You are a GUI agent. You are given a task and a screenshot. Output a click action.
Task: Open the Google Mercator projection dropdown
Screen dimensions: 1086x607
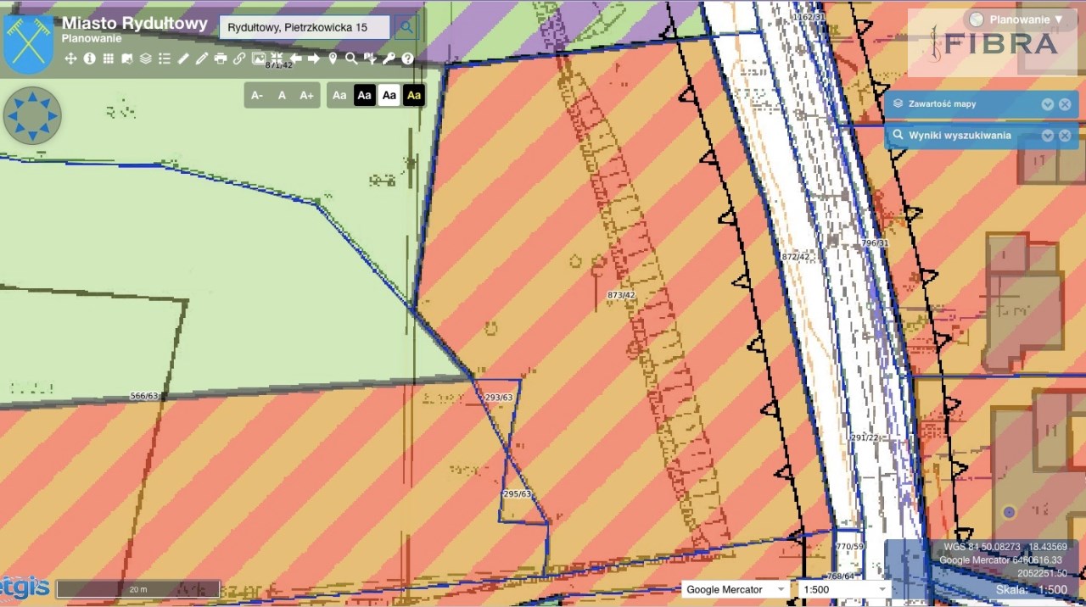point(735,589)
